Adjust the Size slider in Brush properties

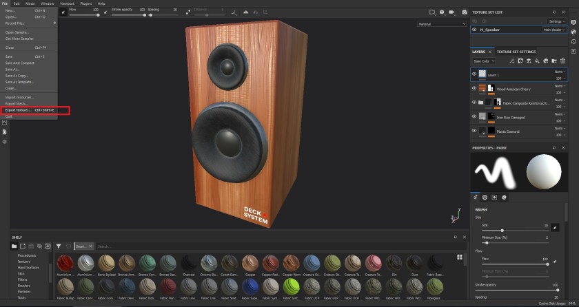pyautogui.click(x=515, y=231)
